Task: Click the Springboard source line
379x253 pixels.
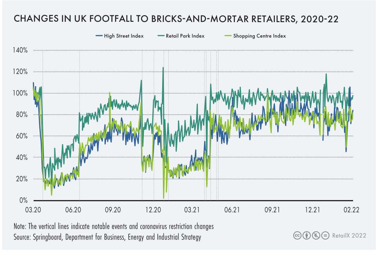Action: [x=107, y=237]
